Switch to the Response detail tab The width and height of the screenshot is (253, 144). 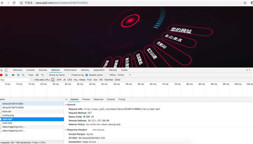click(98, 99)
